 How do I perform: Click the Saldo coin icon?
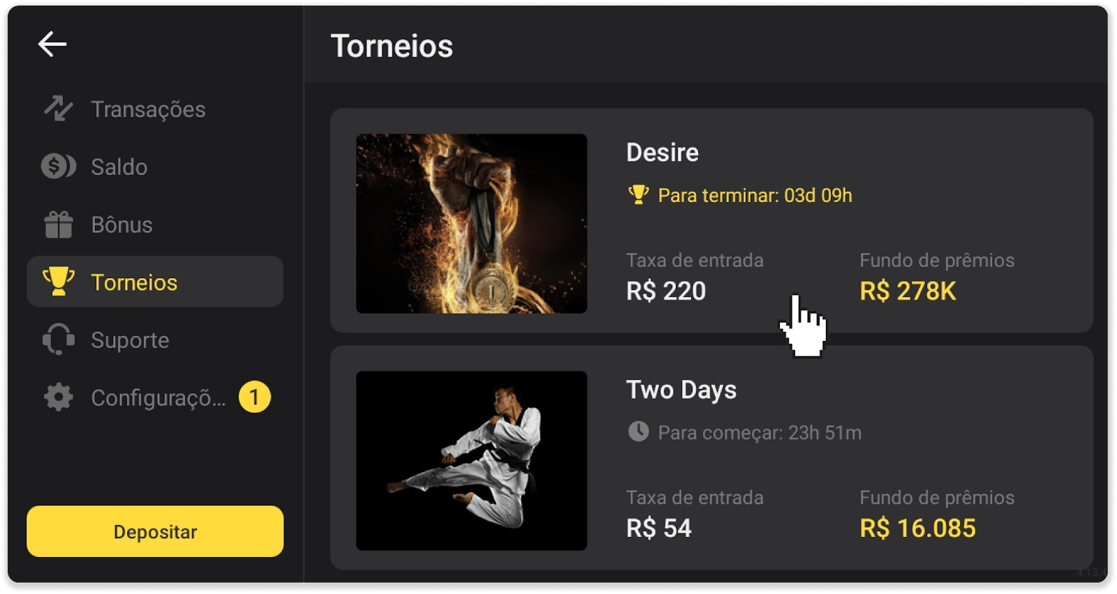pos(59,167)
